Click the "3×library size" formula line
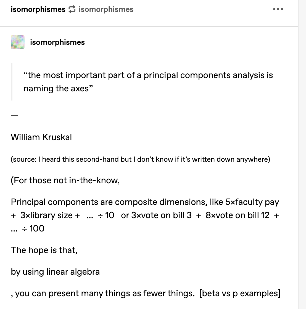 pos(50,215)
